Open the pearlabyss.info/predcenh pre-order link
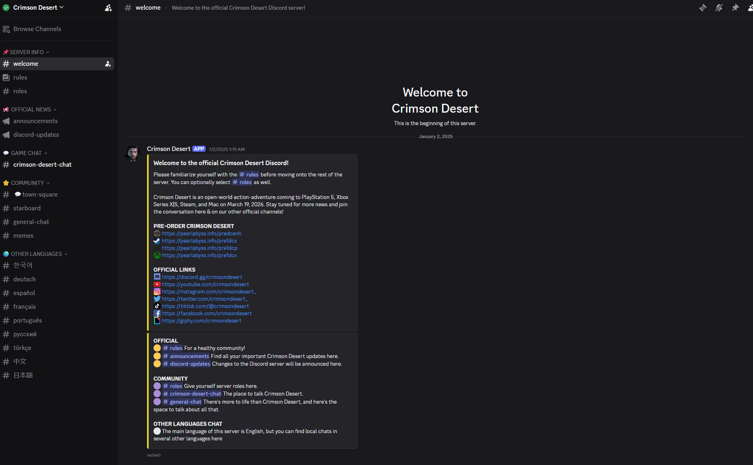The image size is (753, 465). (202, 234)
